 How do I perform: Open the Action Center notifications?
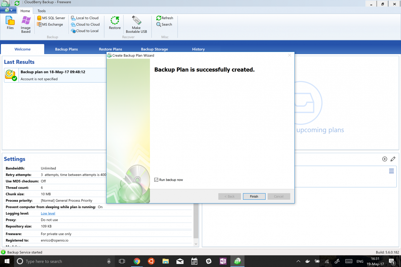pyautogui.click(x=392, y=261)
